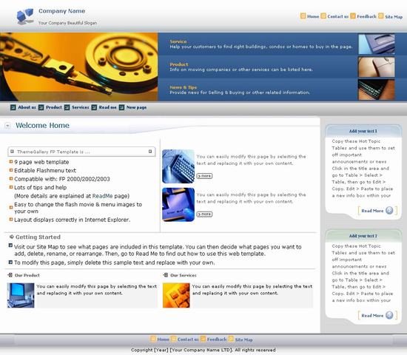Click the Getting Started heading icon
This screenshot has height=355, width=407.
point(11,237)
